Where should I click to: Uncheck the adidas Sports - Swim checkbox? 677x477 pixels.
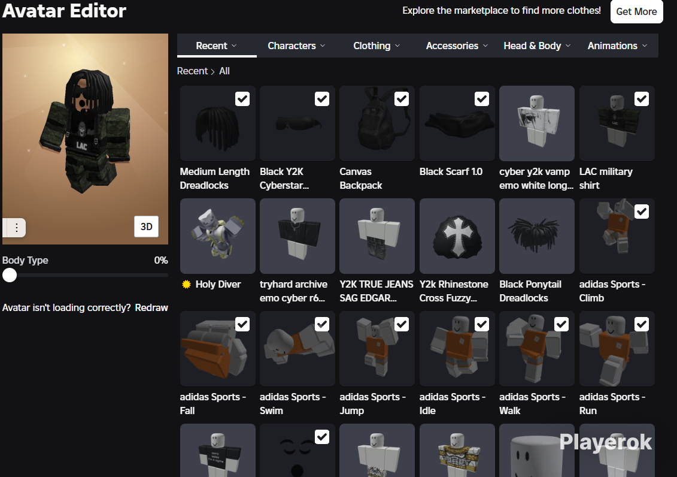[322, 324]
